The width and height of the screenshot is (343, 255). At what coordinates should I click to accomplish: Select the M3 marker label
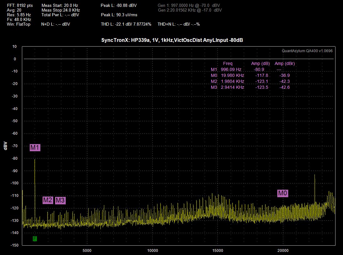[x=60, y=200]
